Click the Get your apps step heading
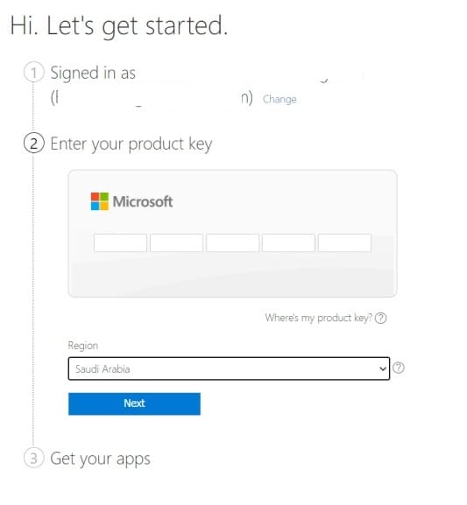 [100, 459]
